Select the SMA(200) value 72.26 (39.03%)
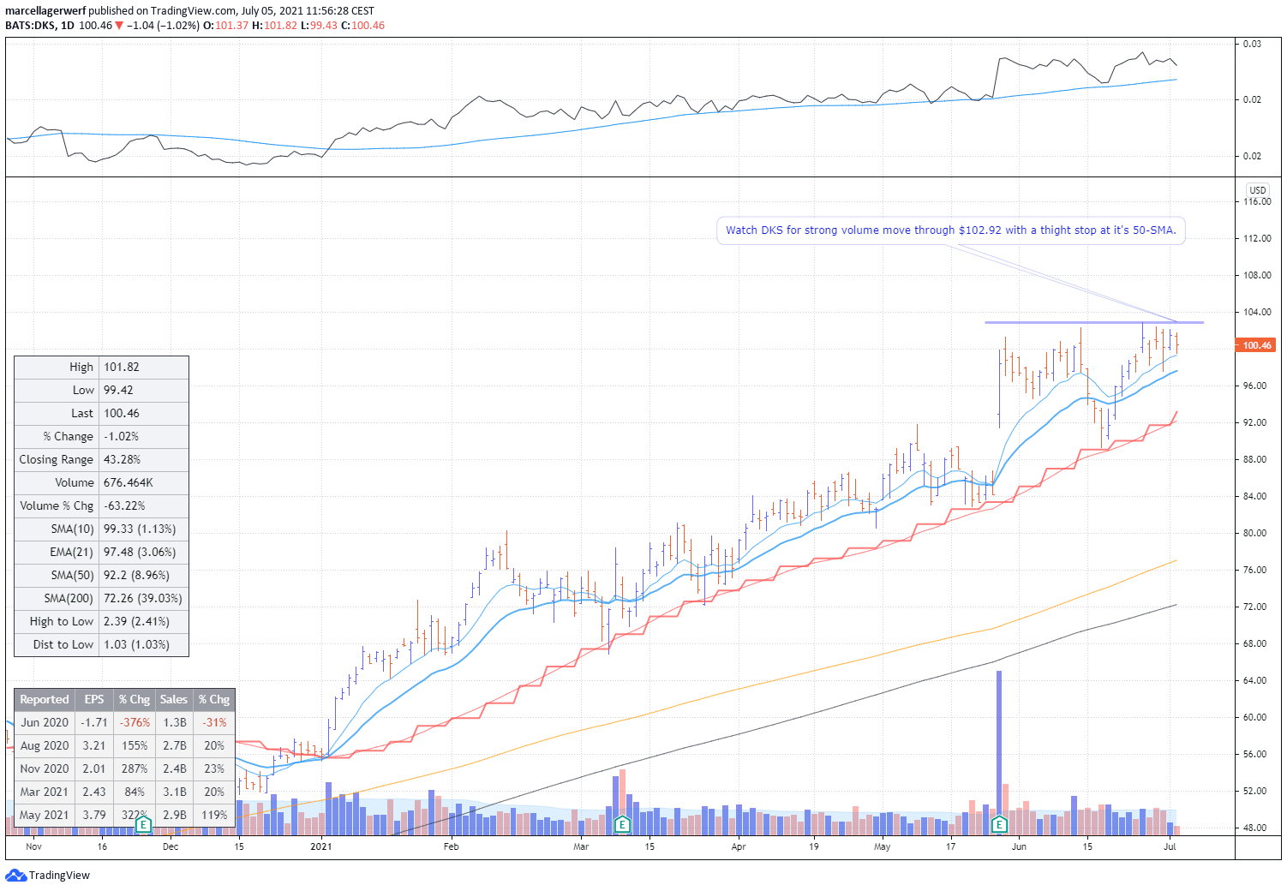The width and height of the screenshot is (1287, 891). 143,598
